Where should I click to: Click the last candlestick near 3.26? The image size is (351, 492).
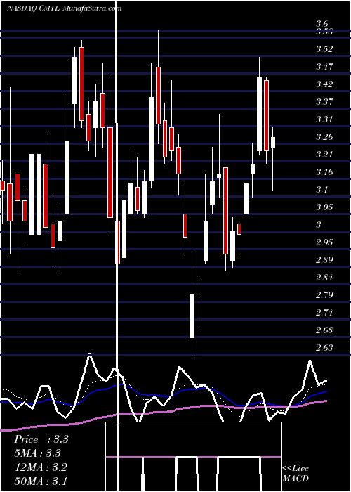(273, 142)
